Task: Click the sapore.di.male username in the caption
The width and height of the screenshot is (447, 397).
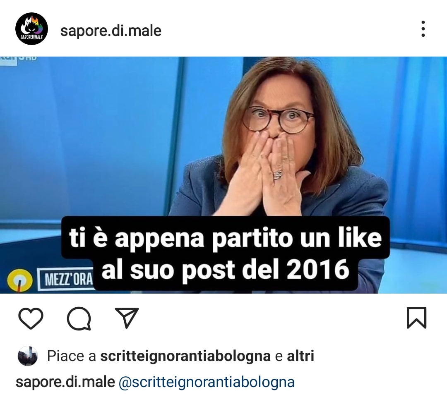Action: pos(65,382)
